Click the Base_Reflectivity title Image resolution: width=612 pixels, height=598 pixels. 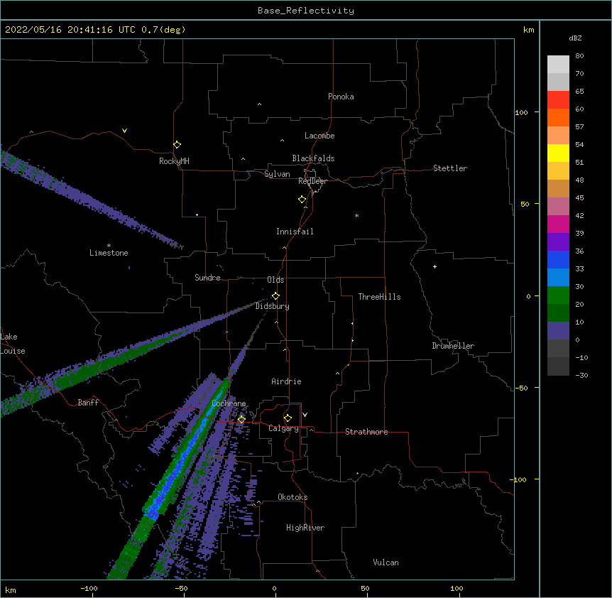click(x=306, y=11)
